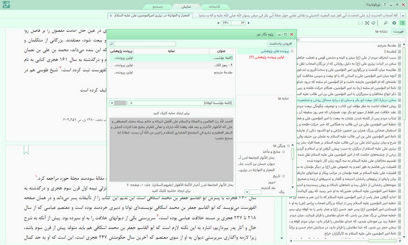Image resolution: width=408 pixels, height=245 pixels.
Task: Click افزودن یادداشت button
Action: point(281,44)
